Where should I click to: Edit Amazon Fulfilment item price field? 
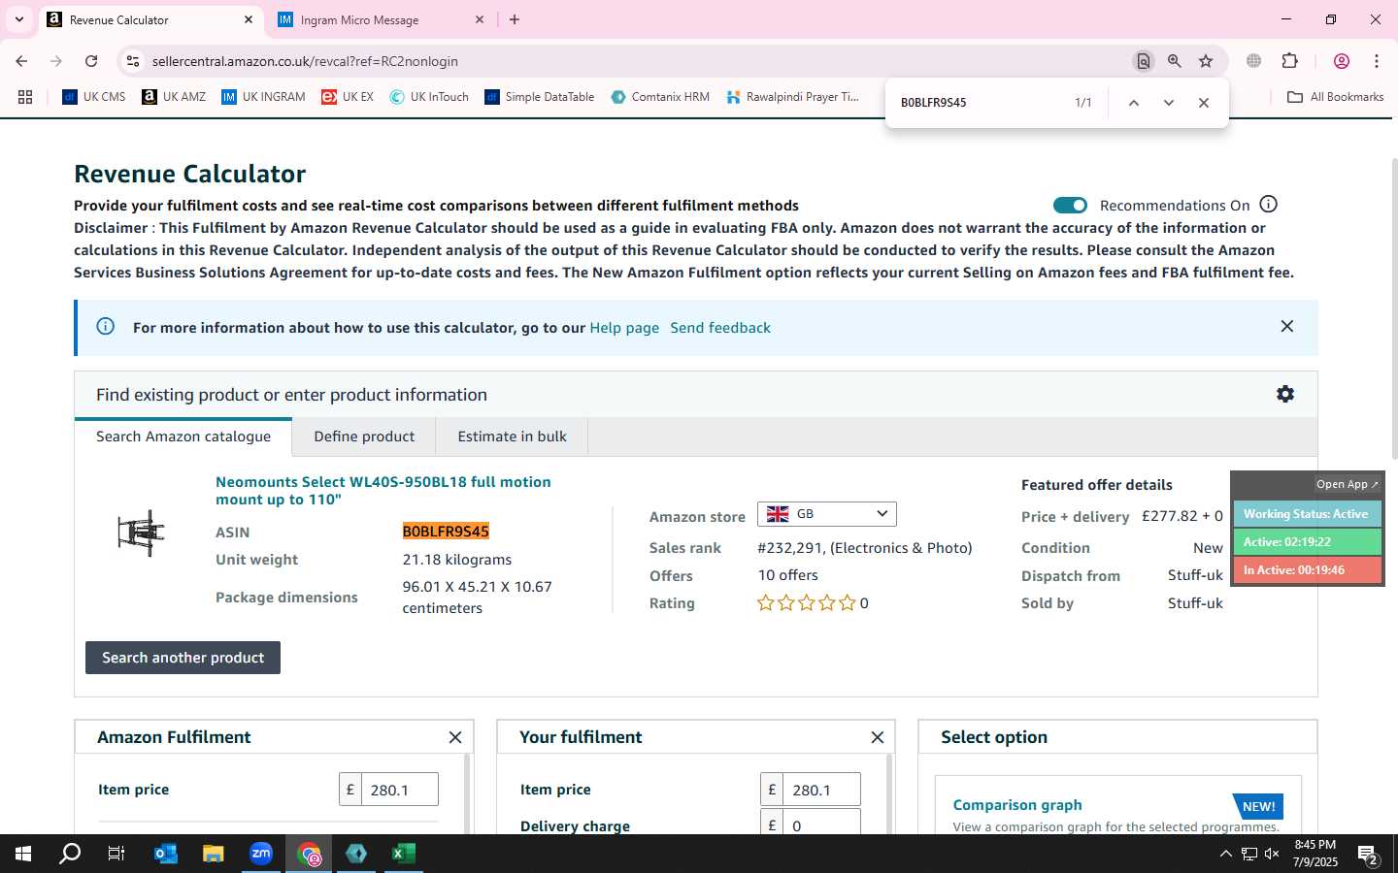click(x=399, y=790)
